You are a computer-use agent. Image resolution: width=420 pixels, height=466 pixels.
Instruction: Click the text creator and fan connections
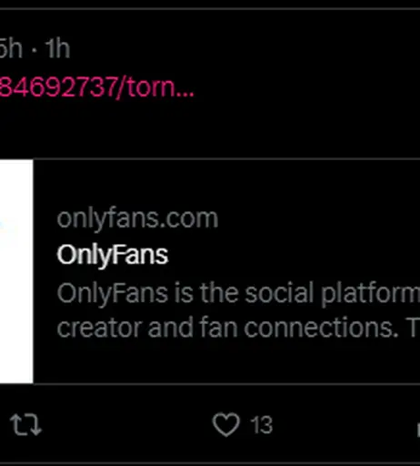click(x=227, y=328)
